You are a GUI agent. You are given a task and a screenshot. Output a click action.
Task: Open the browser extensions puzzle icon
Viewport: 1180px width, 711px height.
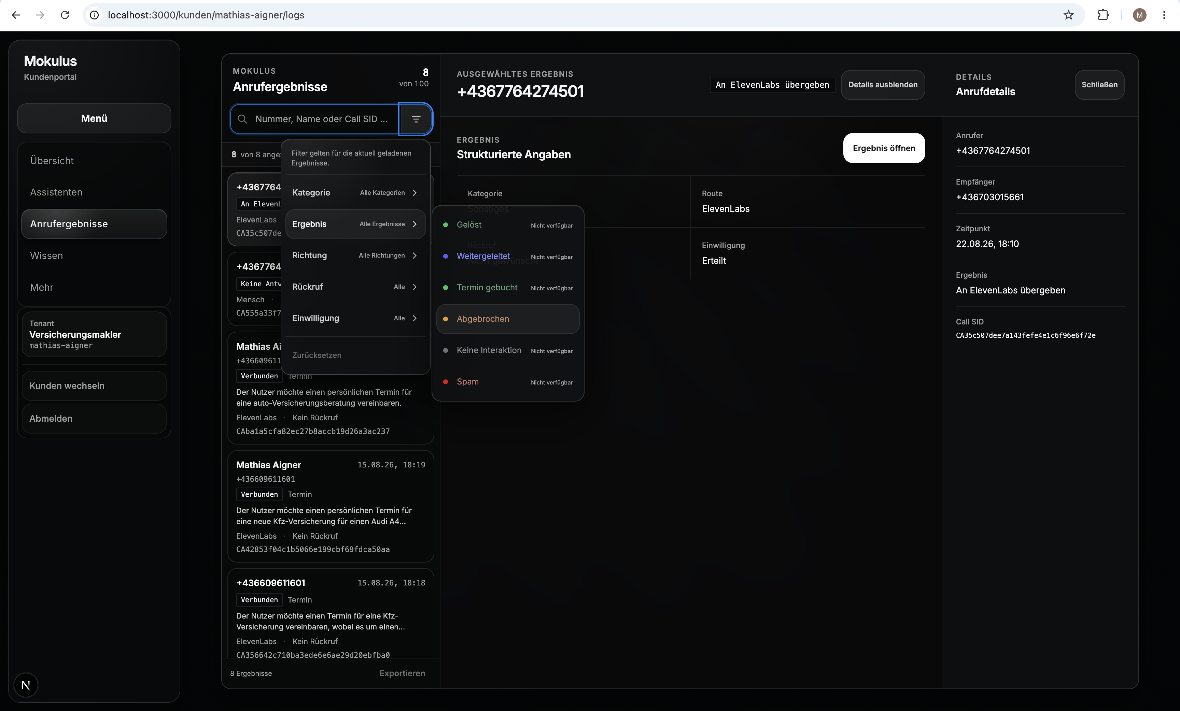coord(1103,15)
